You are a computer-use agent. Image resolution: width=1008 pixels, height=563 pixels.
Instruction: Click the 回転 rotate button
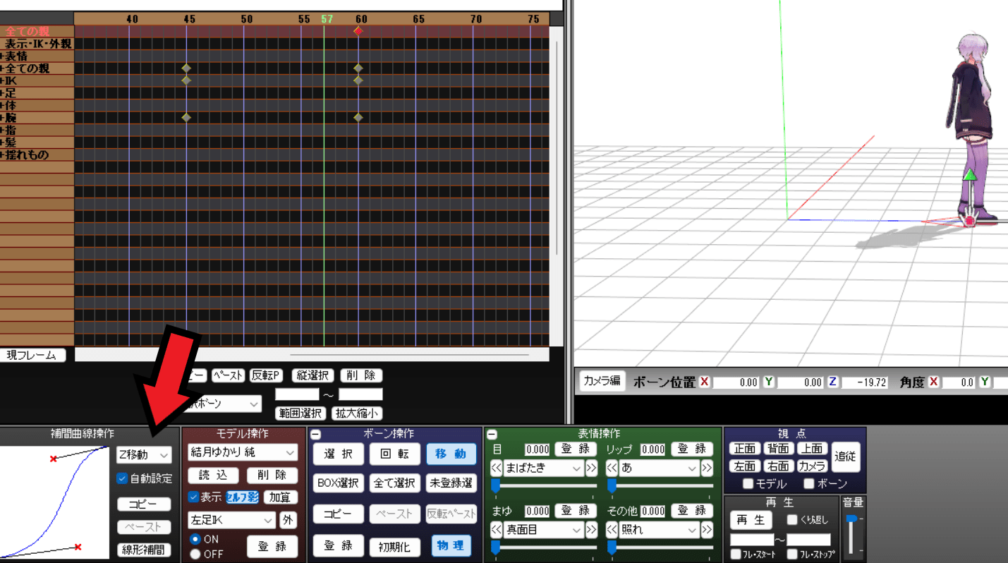tap(394, 454)
